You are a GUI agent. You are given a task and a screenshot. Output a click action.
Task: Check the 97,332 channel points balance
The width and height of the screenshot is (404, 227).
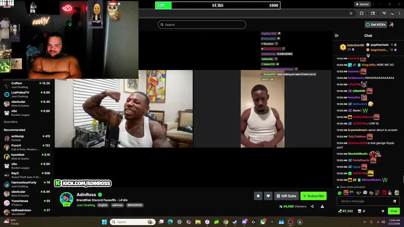pyautogui.click(x=345, y=211)
